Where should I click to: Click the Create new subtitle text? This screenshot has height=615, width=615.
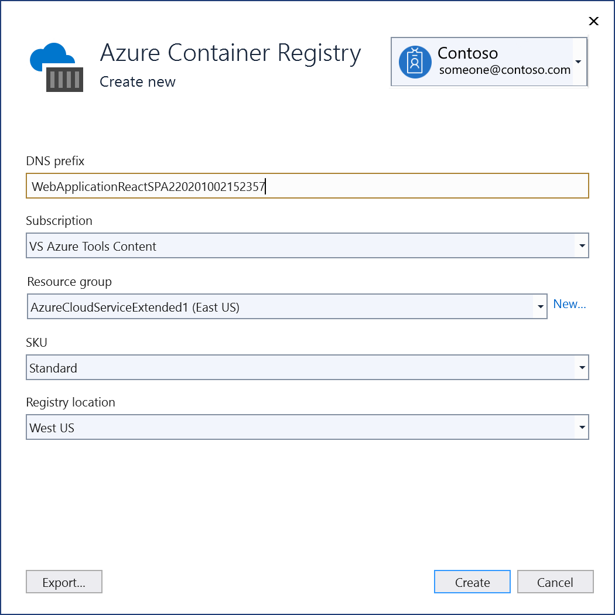click(x=137, y=82)
